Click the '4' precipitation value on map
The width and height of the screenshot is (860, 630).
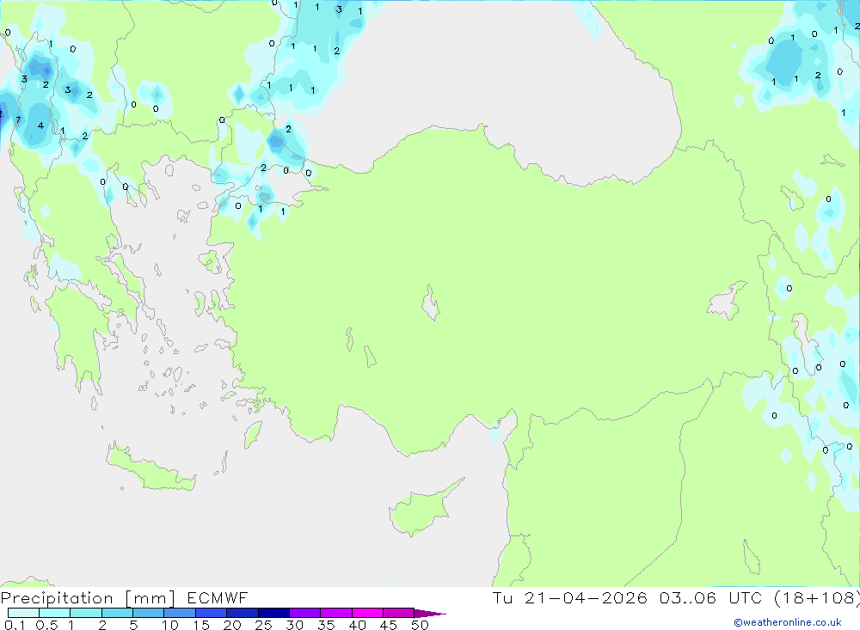(x=40, y=125)
